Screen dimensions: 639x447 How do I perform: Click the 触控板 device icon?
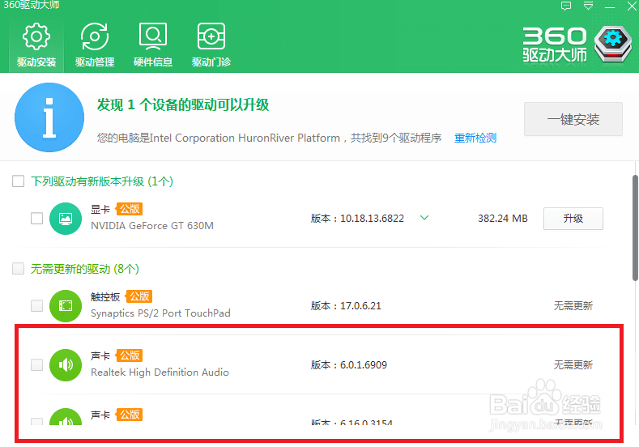[66, 305]
